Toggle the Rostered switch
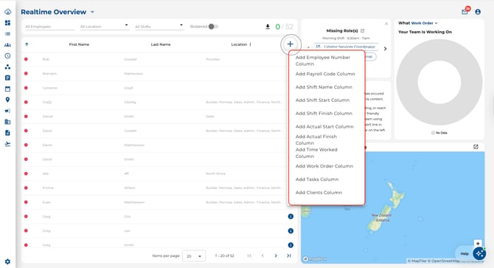Viewport: 494px width, 268px height. click(213, 27)
